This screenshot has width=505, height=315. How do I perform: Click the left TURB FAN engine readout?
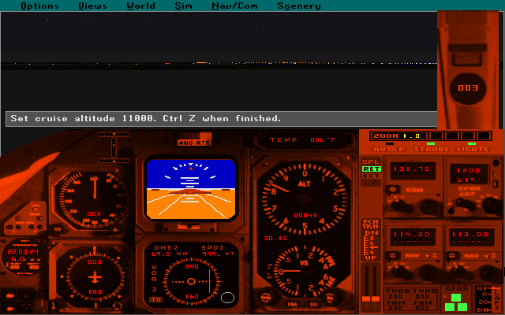pyautogui.click(x=395, y=299)
